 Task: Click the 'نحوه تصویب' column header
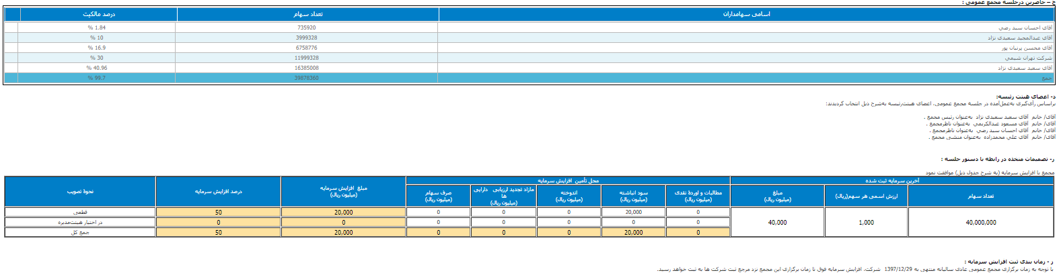80,191
